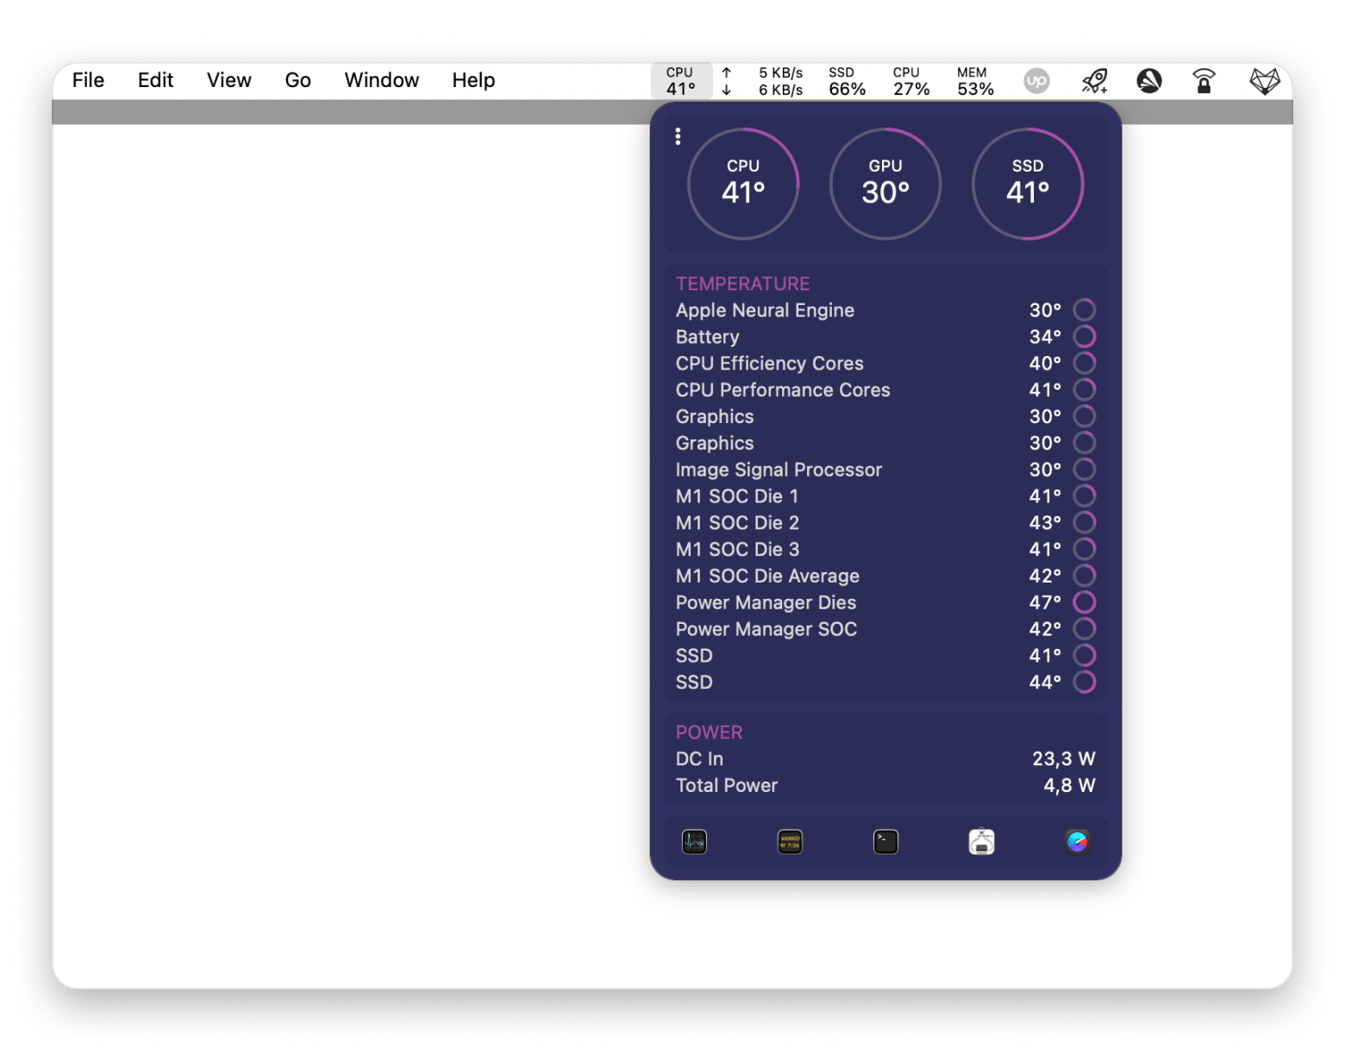1345x1060 pixels.
Task: Open the File menu
Action: tap(88, 80)
